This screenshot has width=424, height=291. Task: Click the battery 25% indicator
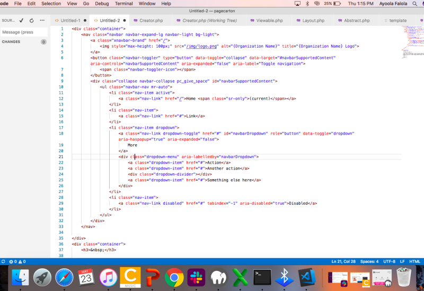pos(332,4)
